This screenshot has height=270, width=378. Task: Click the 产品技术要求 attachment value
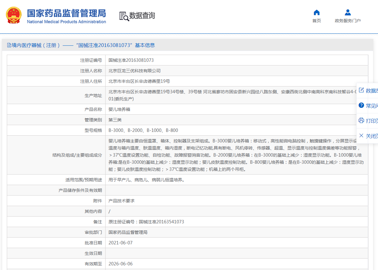coord(121,201)
